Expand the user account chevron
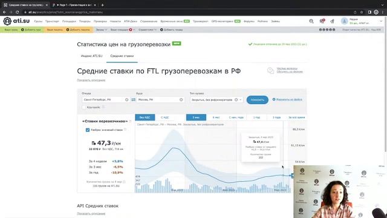Viewport: 387px width, 218px height. pyautogui.click(x=381, y=21)
